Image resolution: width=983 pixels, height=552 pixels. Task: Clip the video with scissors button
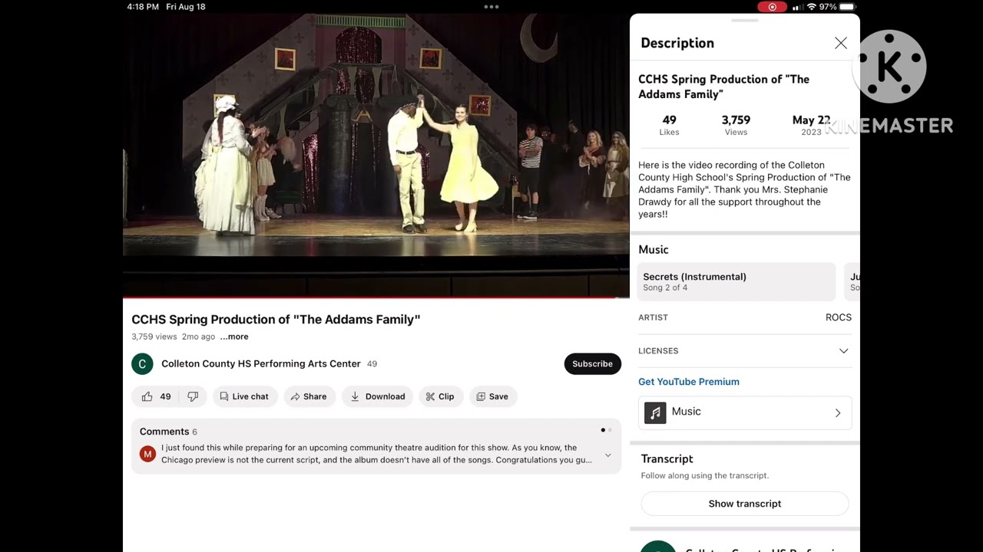440,396
